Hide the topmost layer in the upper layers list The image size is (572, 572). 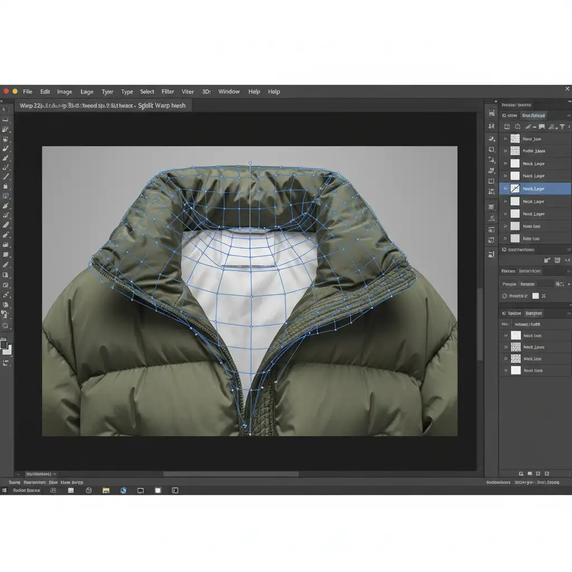[506, 139]
